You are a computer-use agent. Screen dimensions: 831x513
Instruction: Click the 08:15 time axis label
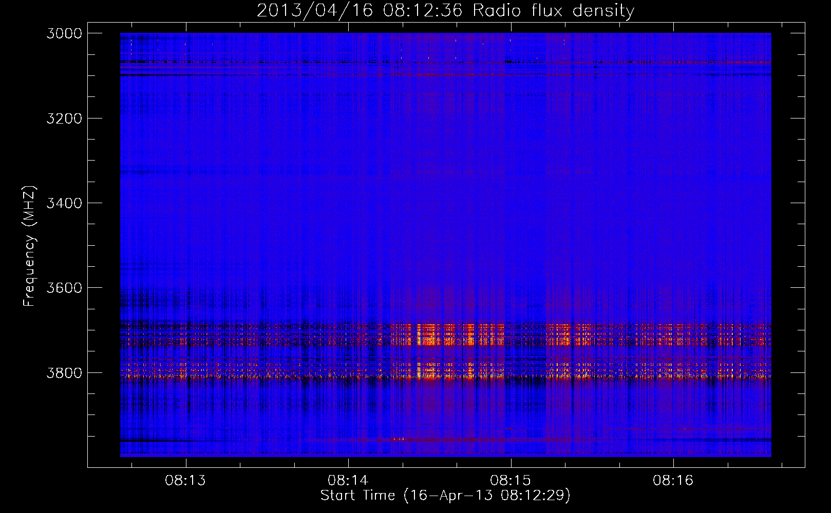pos(511,481)
